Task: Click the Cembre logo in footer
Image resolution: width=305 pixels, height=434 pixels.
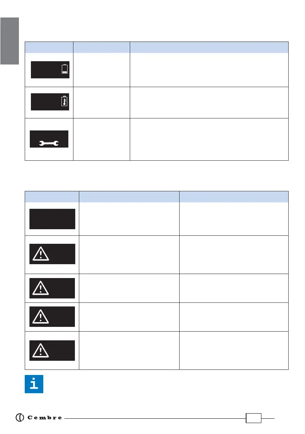Action: click(x=39, y=417)
